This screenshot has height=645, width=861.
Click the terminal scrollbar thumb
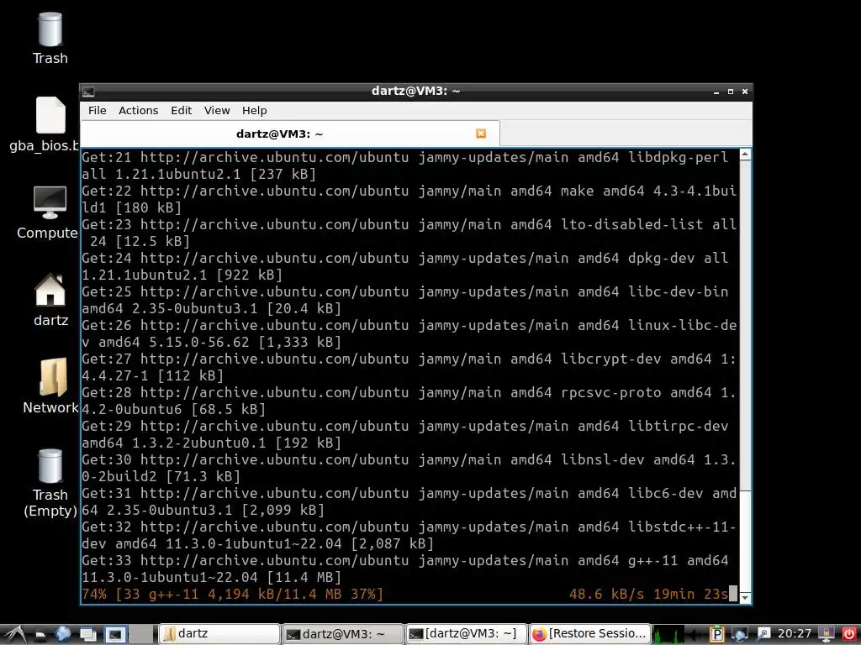tap(745, 541)
